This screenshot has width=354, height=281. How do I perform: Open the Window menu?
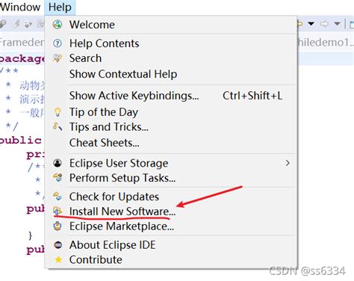[20, 7]
